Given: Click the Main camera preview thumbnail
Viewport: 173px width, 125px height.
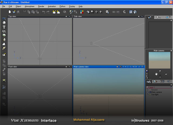Looking at the screenshot, I should click(159, 60).
